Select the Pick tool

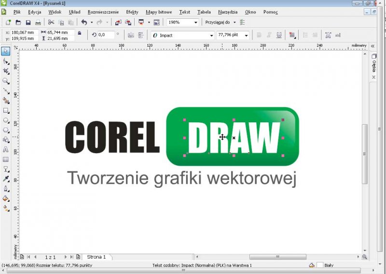(6, 52)
